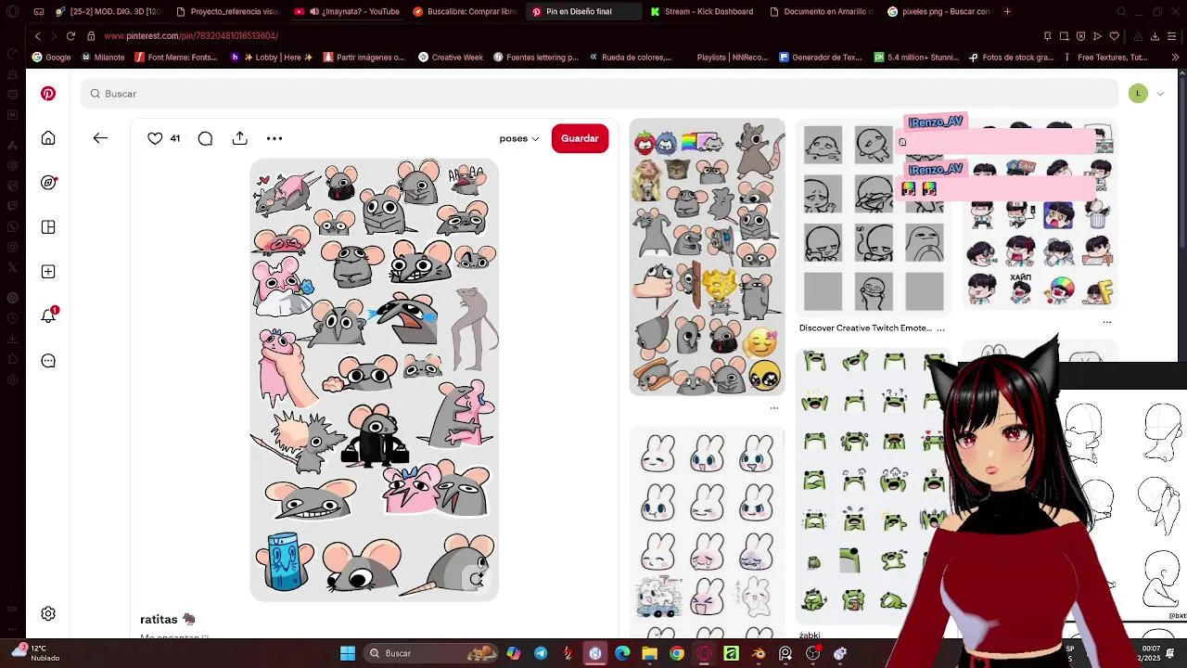This screenshot has height=668, width=1187.
Task: Open Telegram from the taskbar
Action: (x=541, y=653)
